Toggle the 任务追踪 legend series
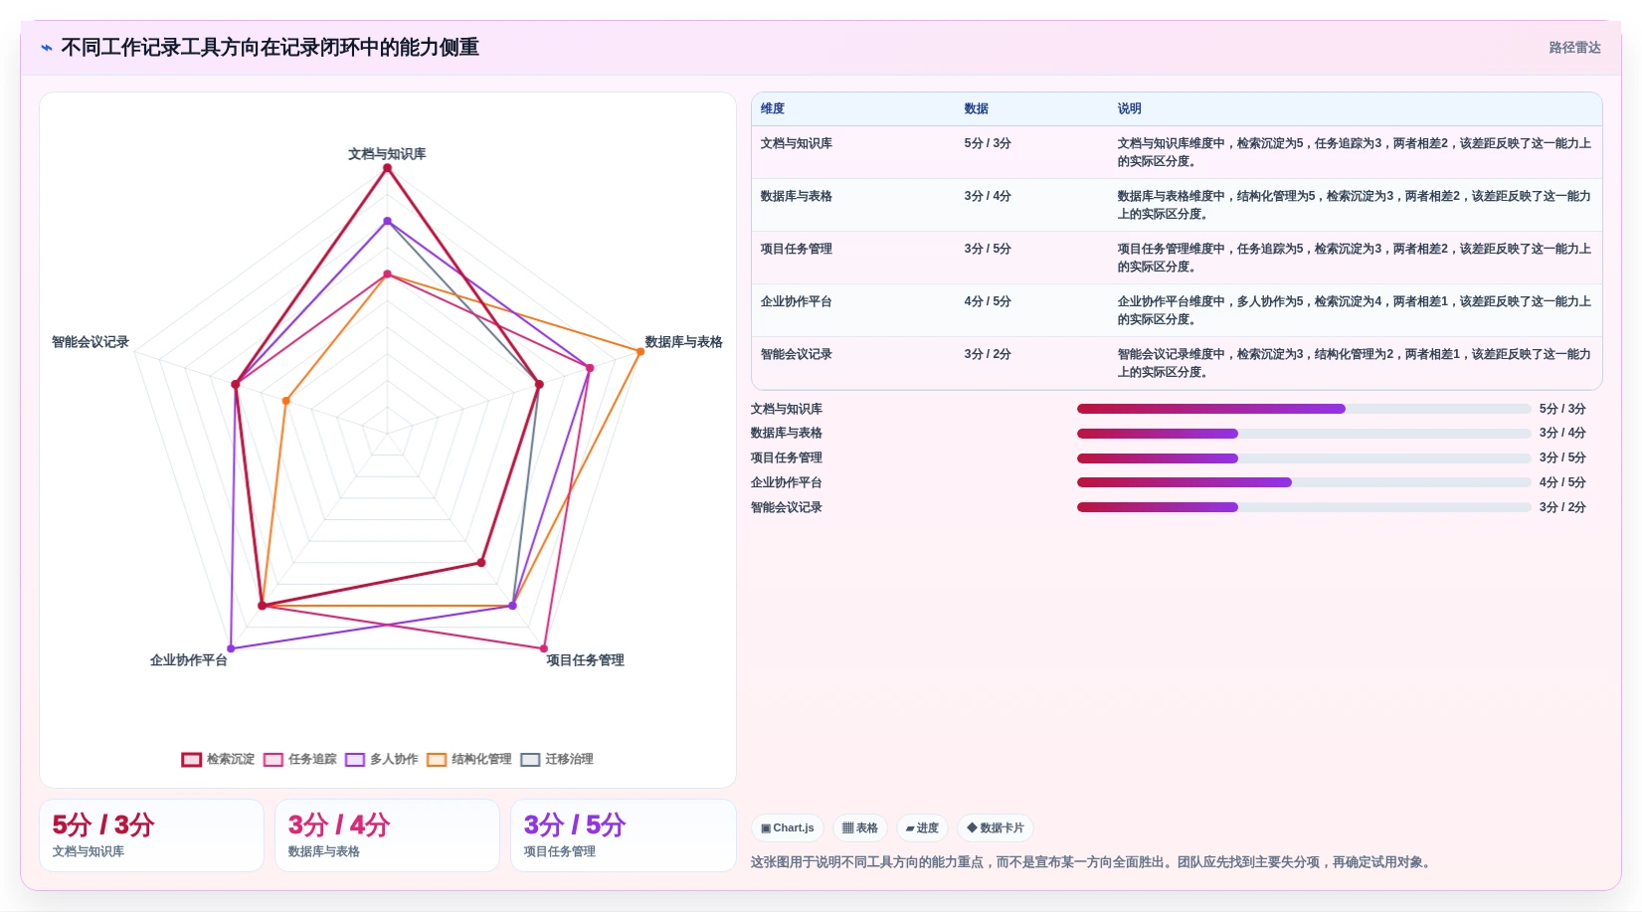1642x912 pixels. [x=299, y=759]
